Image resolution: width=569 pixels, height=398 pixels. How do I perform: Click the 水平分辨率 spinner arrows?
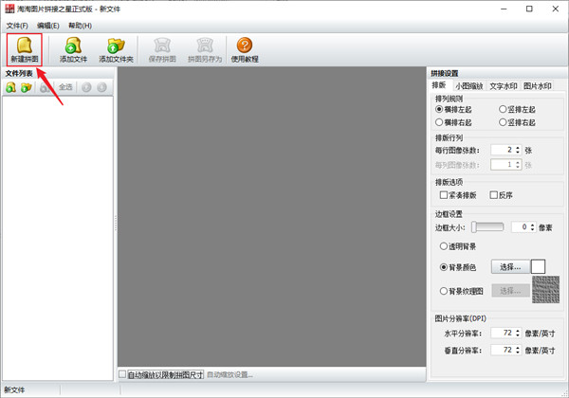tap(517, 335)
